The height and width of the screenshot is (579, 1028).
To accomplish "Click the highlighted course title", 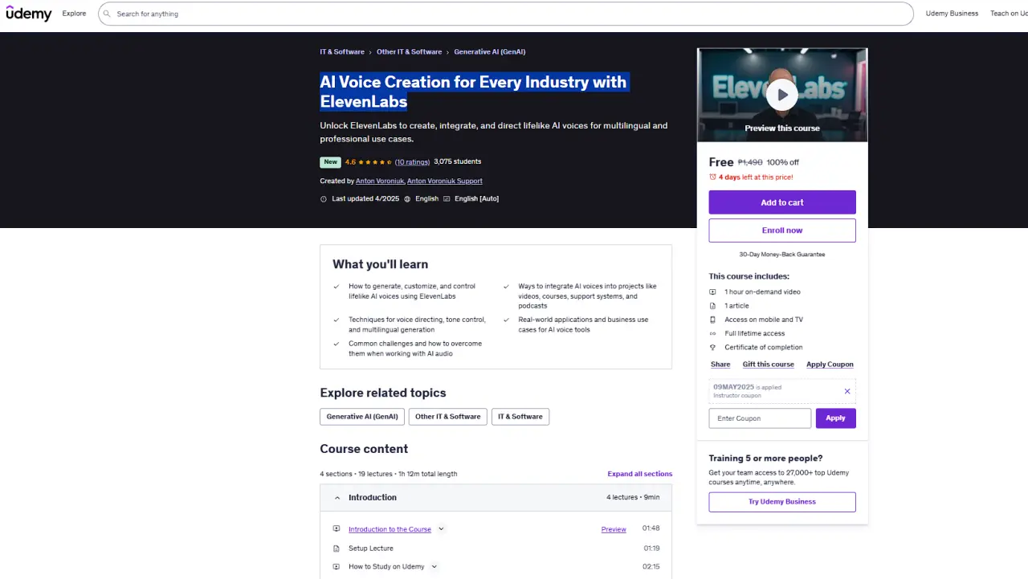I will pos(473,92).
